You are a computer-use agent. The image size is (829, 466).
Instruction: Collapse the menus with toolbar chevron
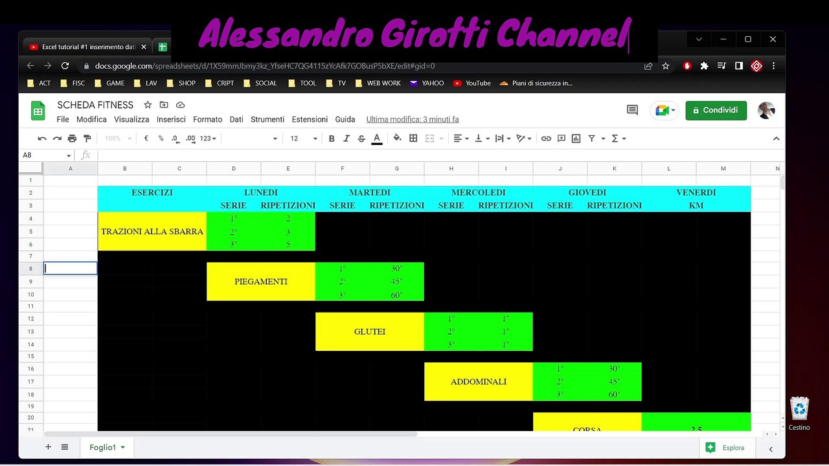(x=776, y=139)
